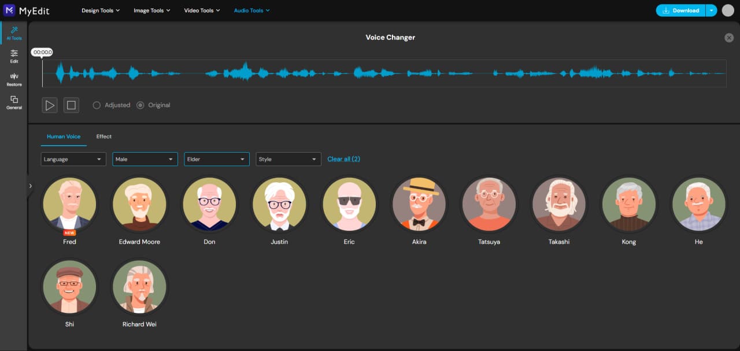Click the General sidebar icon

(13, 102)
